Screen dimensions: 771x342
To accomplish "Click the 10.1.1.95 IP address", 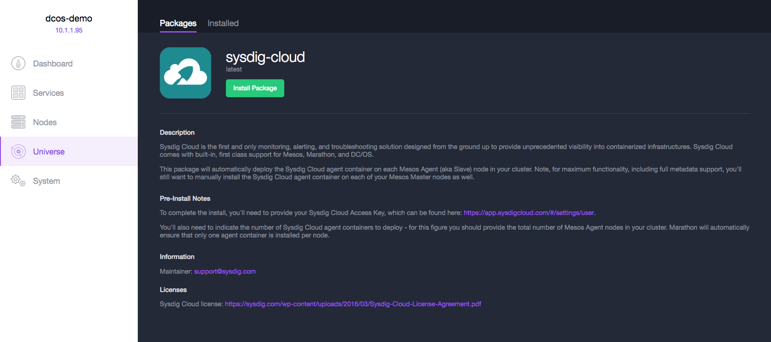I will pyautogui.click(x=69, y=30).
